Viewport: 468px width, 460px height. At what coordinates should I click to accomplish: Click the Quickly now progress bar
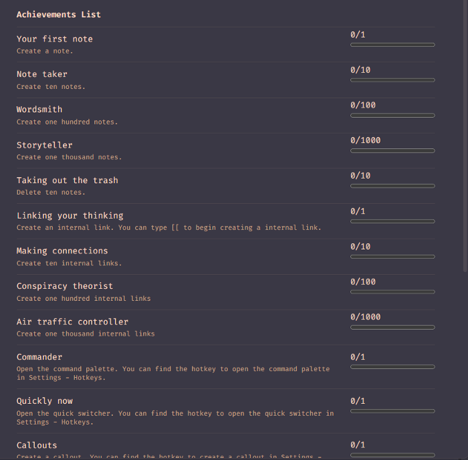(x=392, y=411)
